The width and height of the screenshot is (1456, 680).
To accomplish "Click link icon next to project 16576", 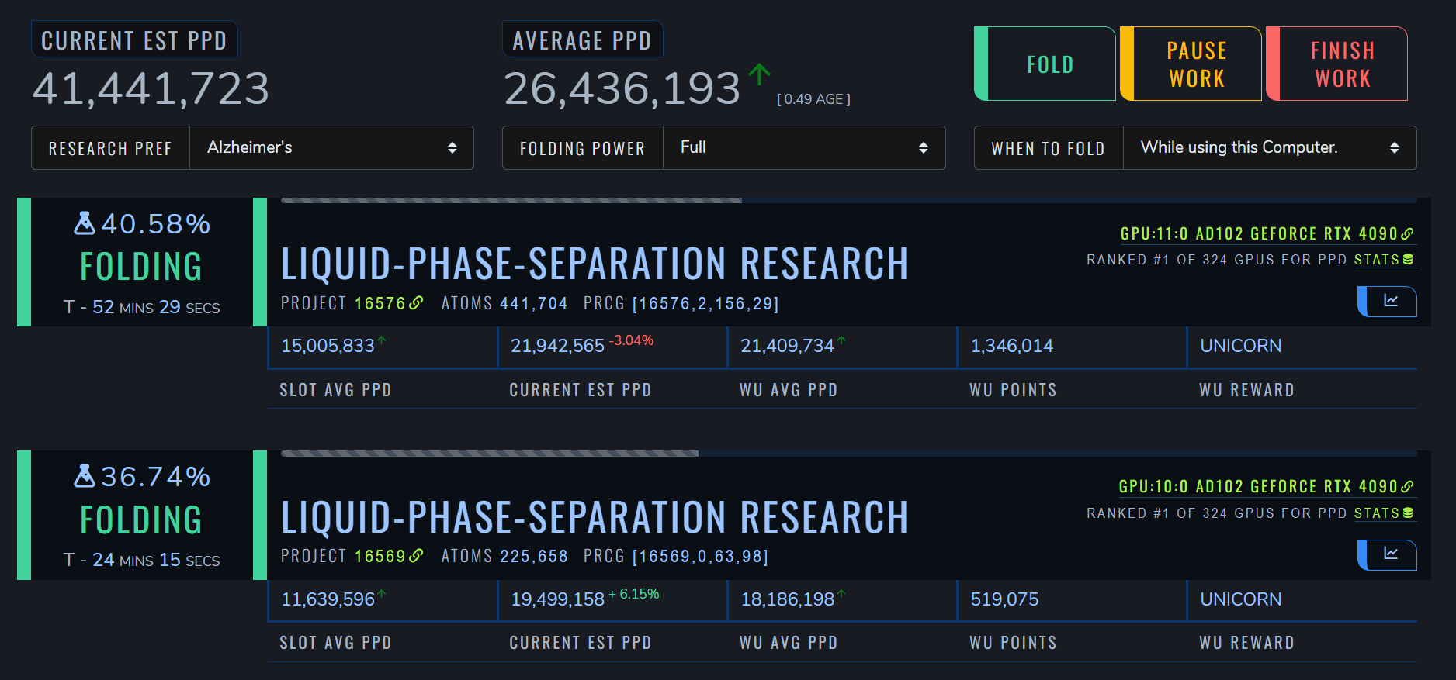I will 417,303.
